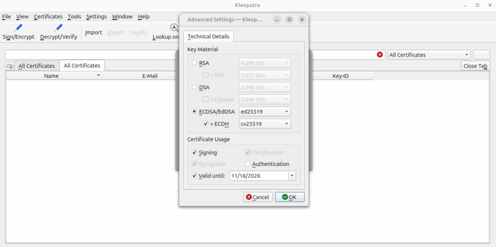This screenshot has width=496, height=247.
Task: Click Import in the toolbar
Action: tap(93, 32)
